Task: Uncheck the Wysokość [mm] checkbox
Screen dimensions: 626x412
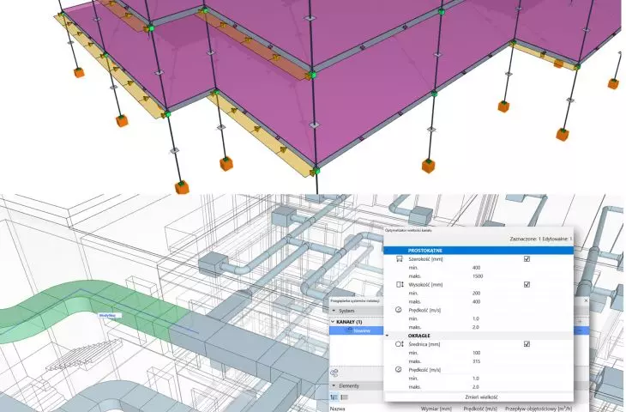Action: pyautogui.click(x=527, y=284)
